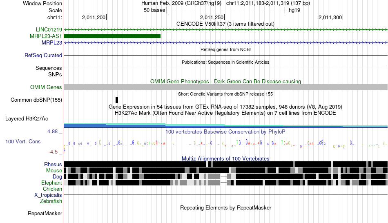Open the RefSeq Curated track label
The height and width of the screenshot is (223, 388).
pyautogui.click(x=43, y=55)
